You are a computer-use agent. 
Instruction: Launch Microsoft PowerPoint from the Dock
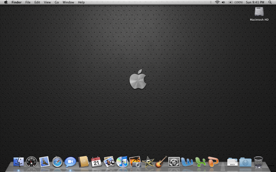tap(213, 162)
